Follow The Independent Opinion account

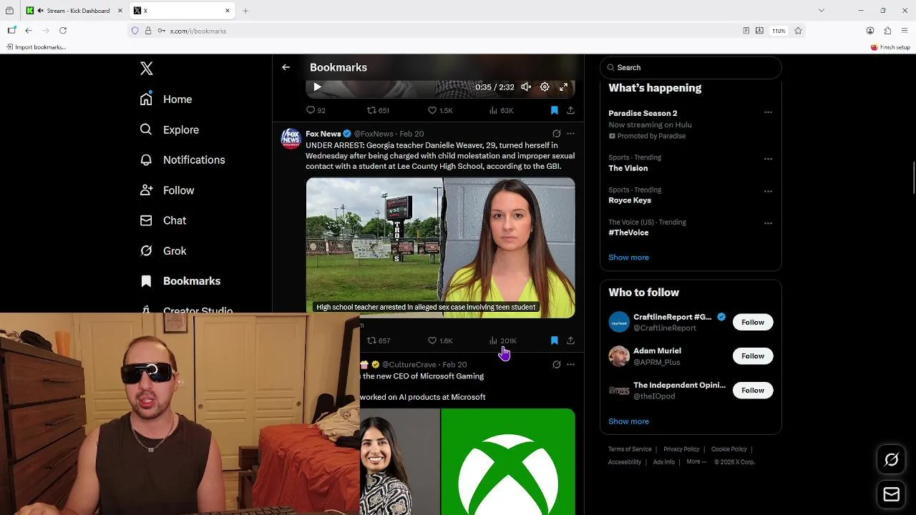pyautogui.click(x=753, y=391)
